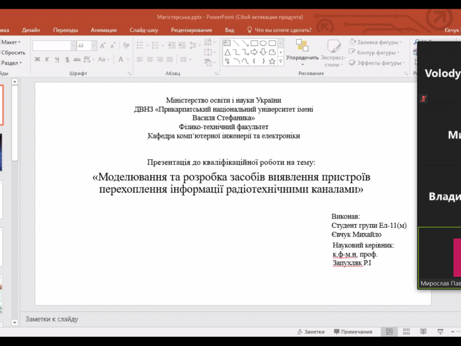Click center text alignment icon

150,59
